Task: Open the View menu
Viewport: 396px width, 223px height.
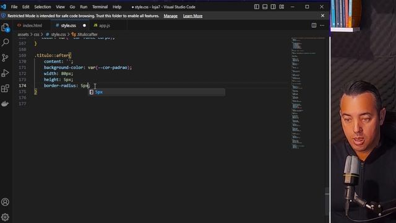Action: [x=60, y=7]
